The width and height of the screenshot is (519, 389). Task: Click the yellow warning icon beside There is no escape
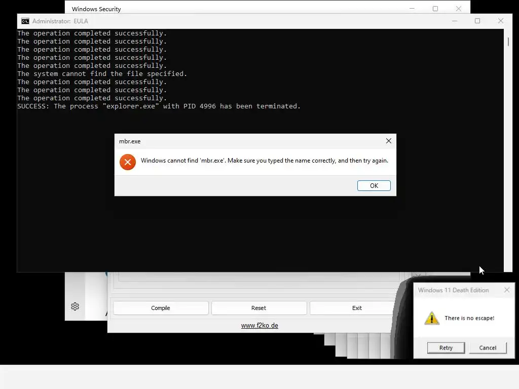pos(432,318)
